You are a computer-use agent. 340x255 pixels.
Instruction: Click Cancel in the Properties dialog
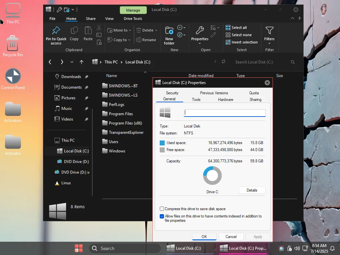[x=231, y=236]
